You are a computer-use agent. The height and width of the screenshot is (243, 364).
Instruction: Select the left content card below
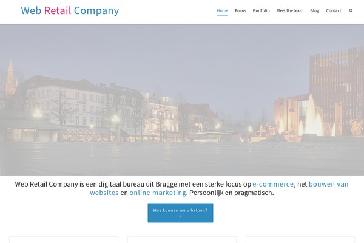point(64,240)
